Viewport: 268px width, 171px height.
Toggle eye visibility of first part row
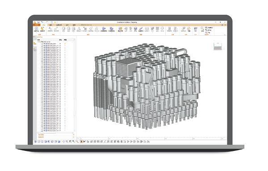[x=44, y=44]
